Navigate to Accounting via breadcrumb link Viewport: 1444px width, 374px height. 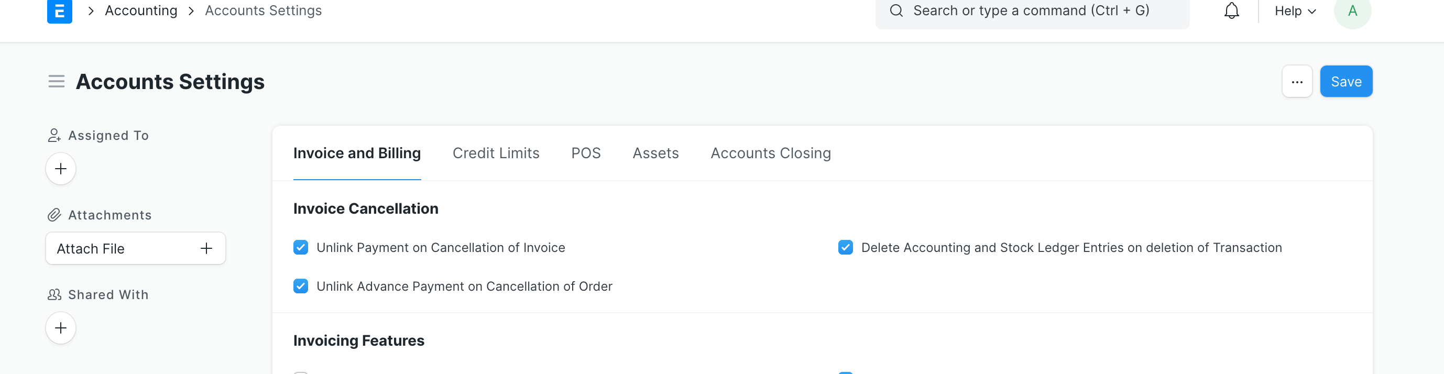[141, 10]
